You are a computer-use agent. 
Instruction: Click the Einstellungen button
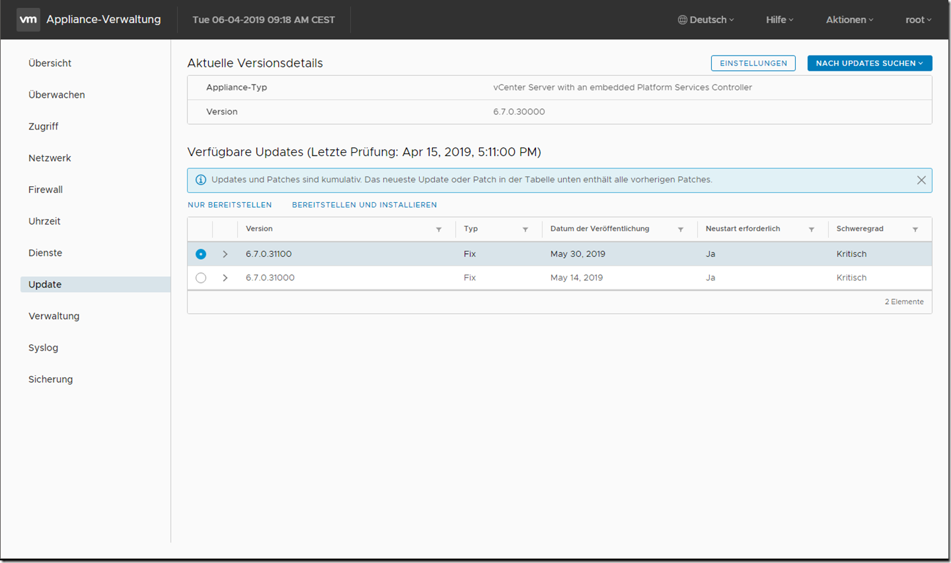pos(753,63)
